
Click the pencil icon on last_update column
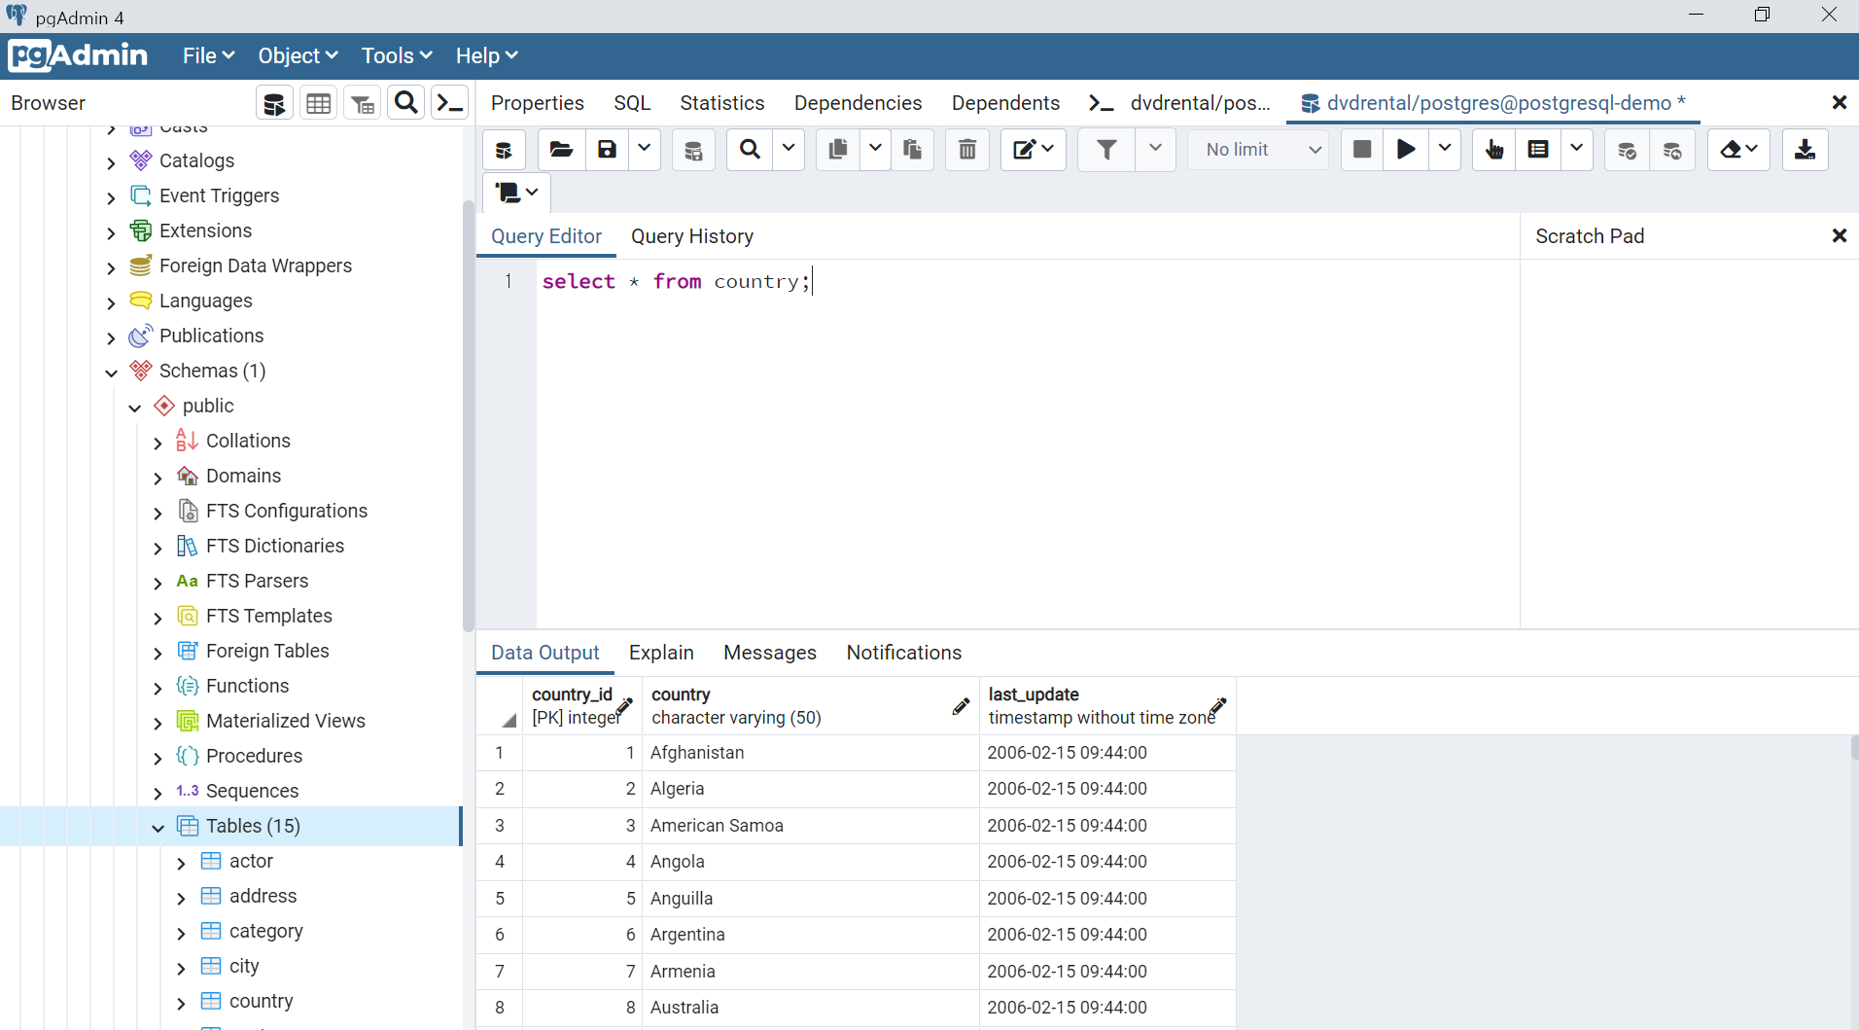tap(1218, 706)
